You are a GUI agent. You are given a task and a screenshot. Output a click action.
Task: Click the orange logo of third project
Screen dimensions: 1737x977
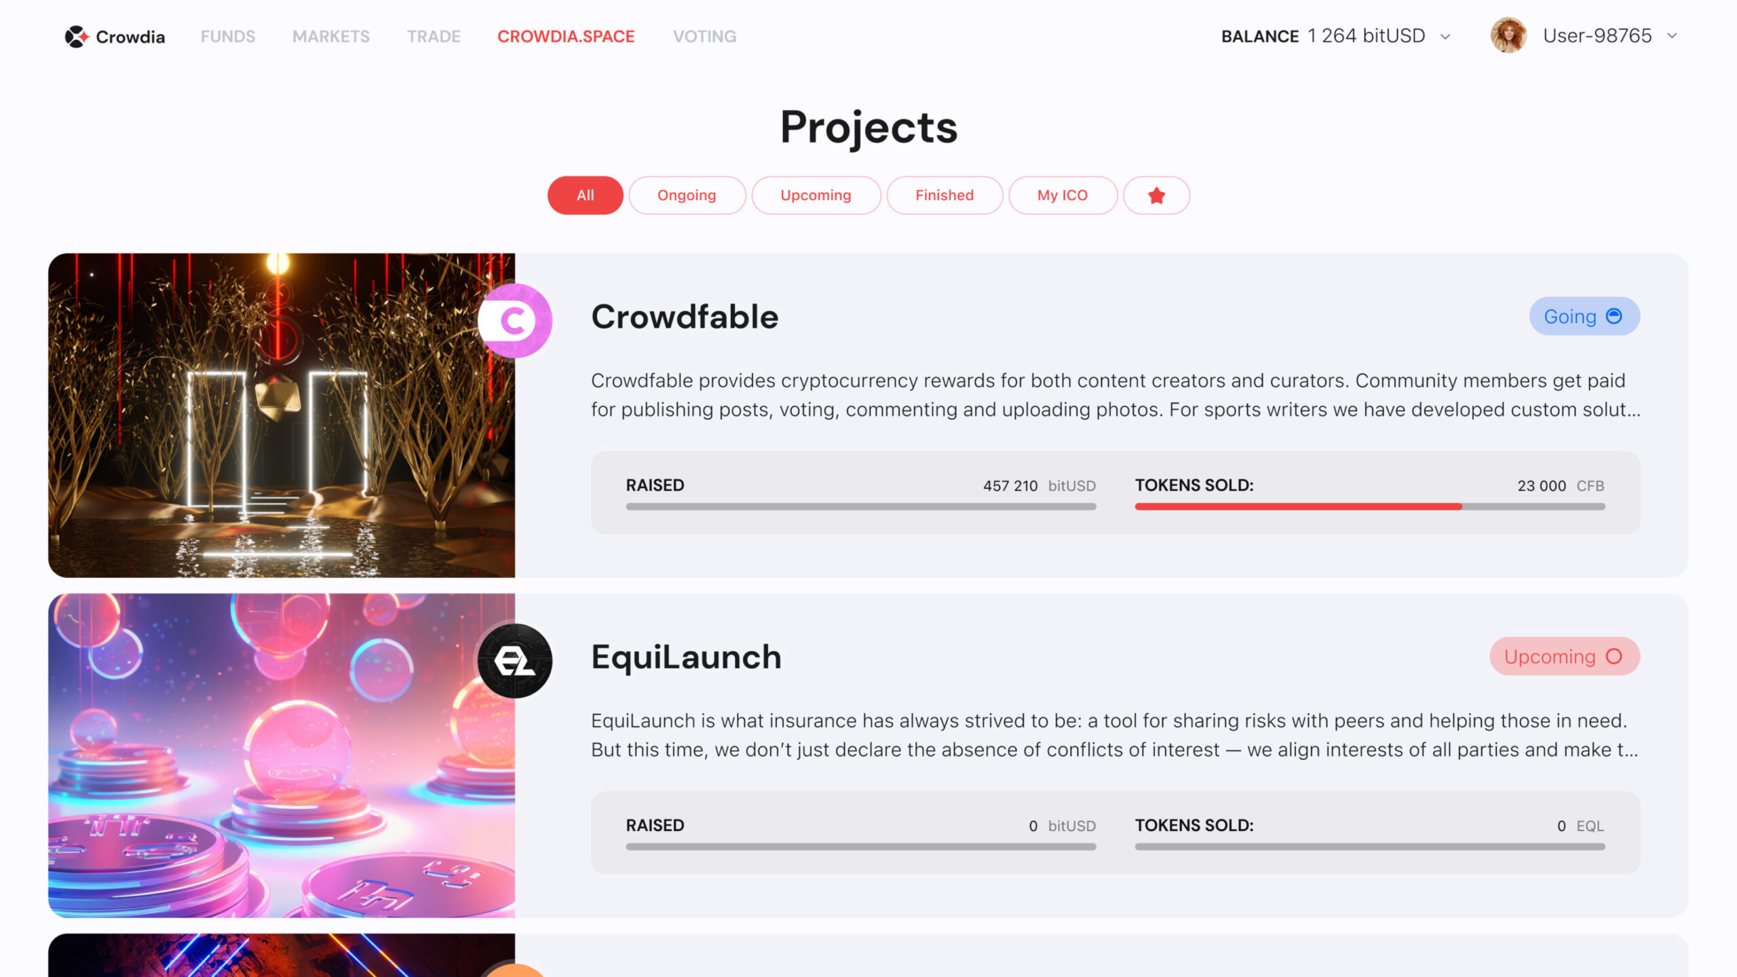(x=515, y=972)
